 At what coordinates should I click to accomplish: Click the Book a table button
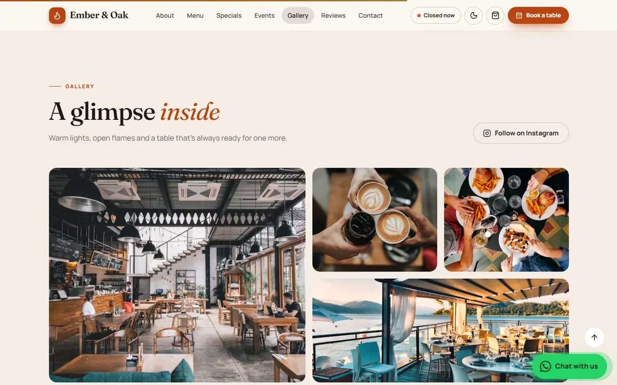point(538,15)
